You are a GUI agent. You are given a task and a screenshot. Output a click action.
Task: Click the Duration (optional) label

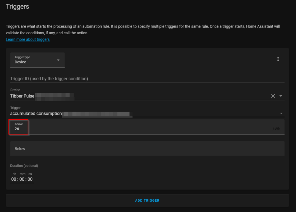click(24, 166)
